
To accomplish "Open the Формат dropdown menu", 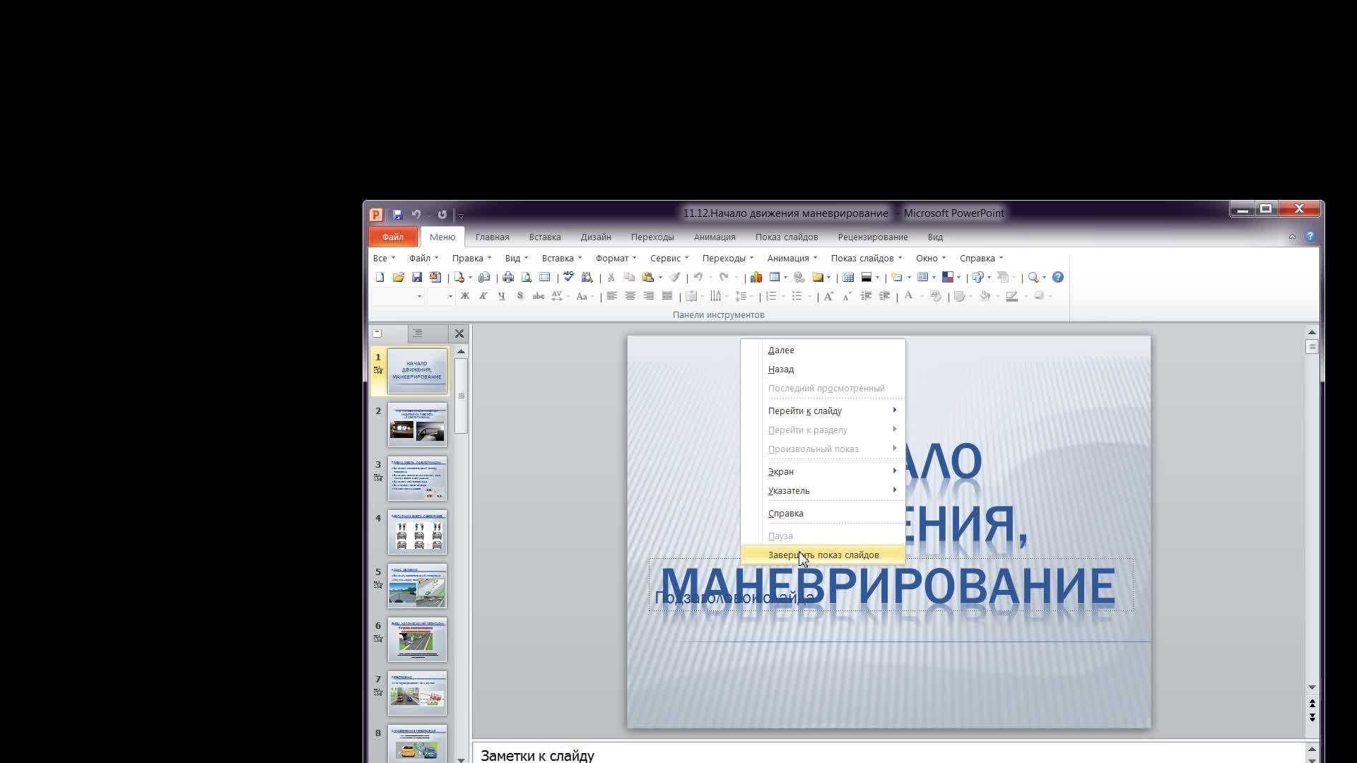I will pyautogui.click(x=615, y=258).
